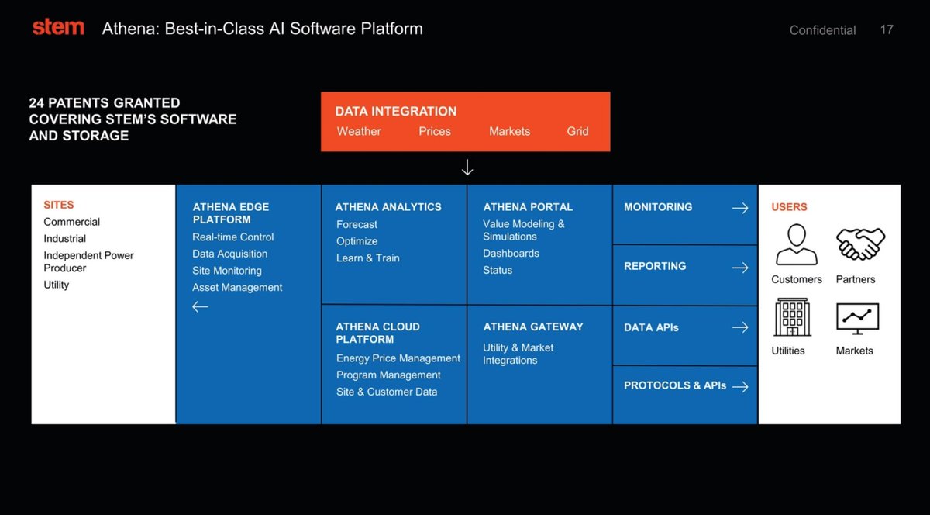Click the Monitoring arrow icon
The height and width of the screenshot is (515, 930).
pos(740,208)
